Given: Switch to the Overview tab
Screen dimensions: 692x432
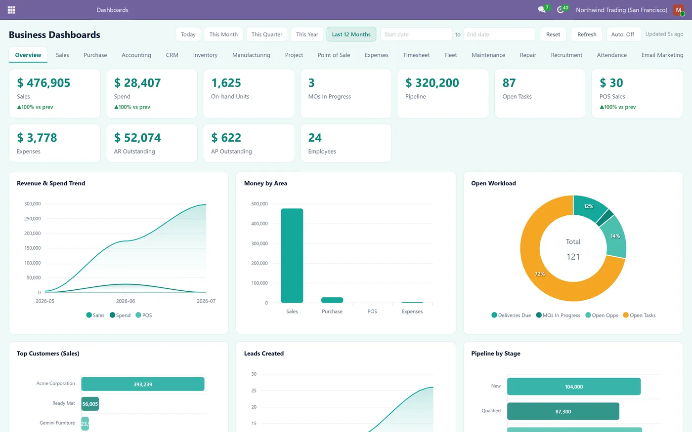Looking at the screenshot, I should pos(28,55).
